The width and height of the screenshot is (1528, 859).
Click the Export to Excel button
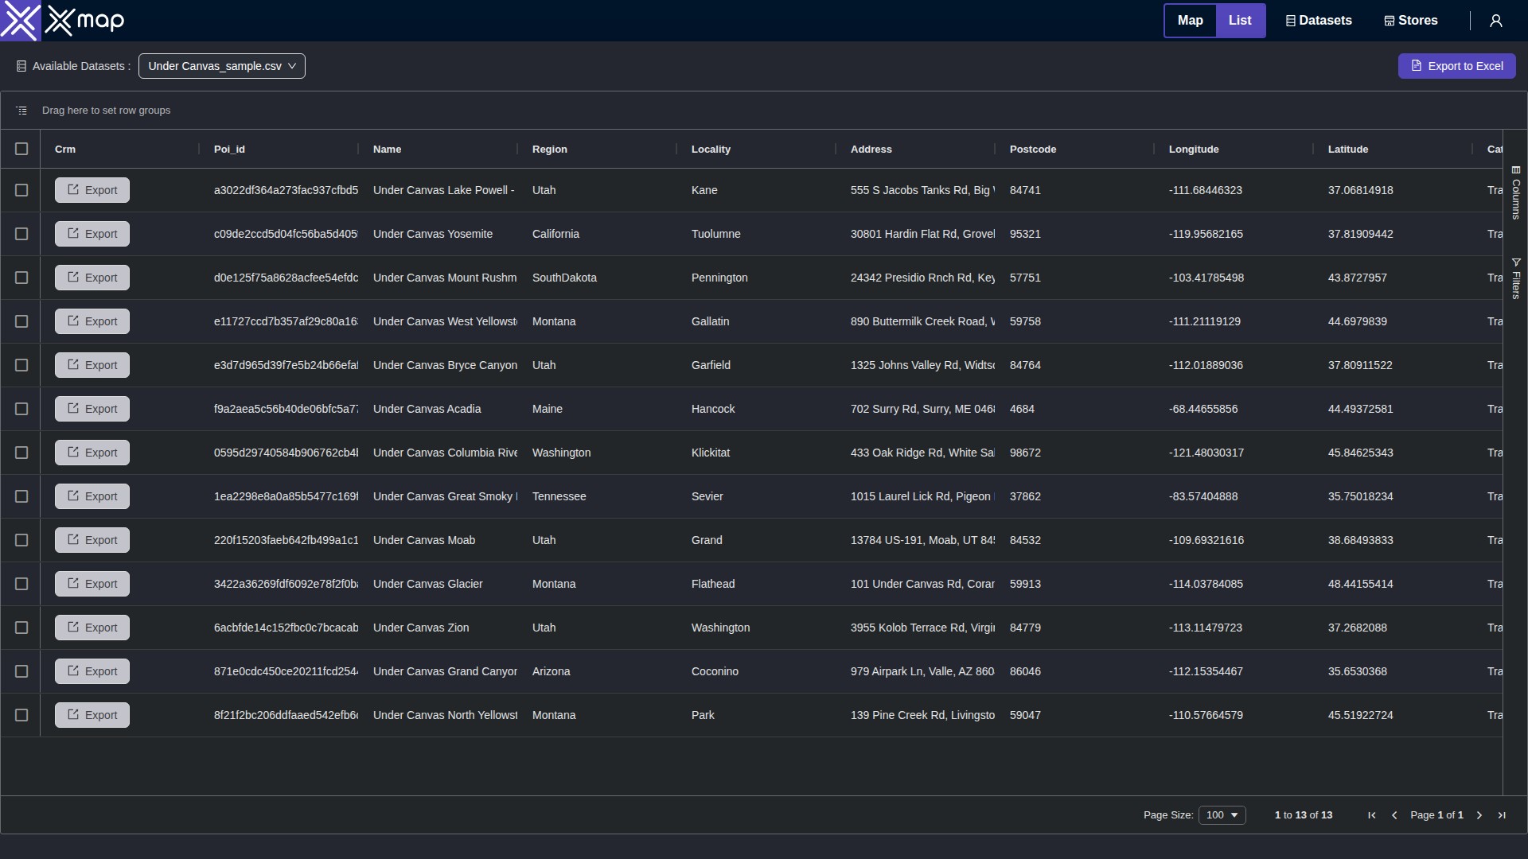1456,66
